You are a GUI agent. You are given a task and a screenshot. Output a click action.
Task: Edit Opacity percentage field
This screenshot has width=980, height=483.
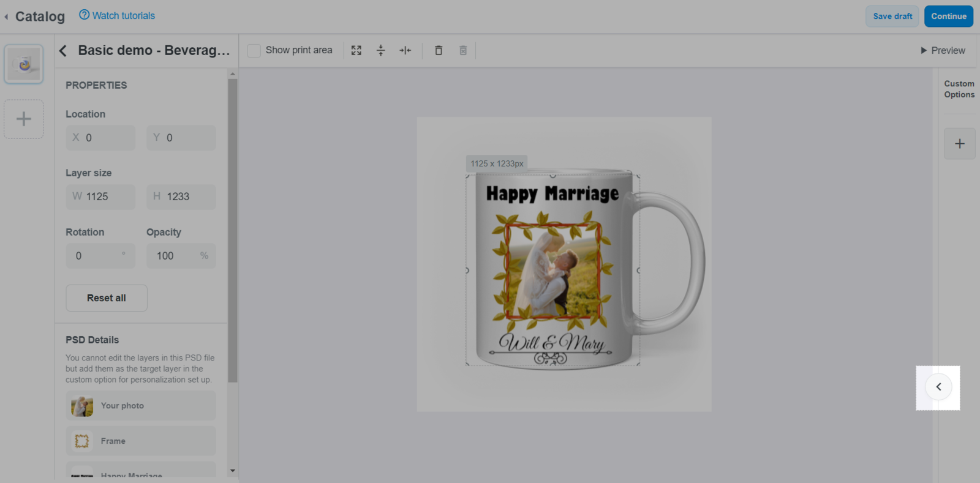(181, 256)
